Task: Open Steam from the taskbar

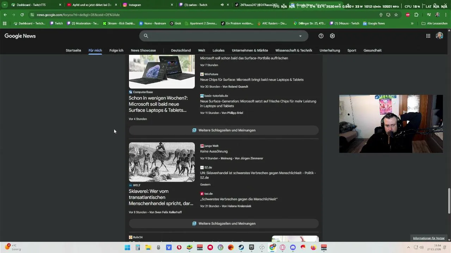Action: (241, 247)
